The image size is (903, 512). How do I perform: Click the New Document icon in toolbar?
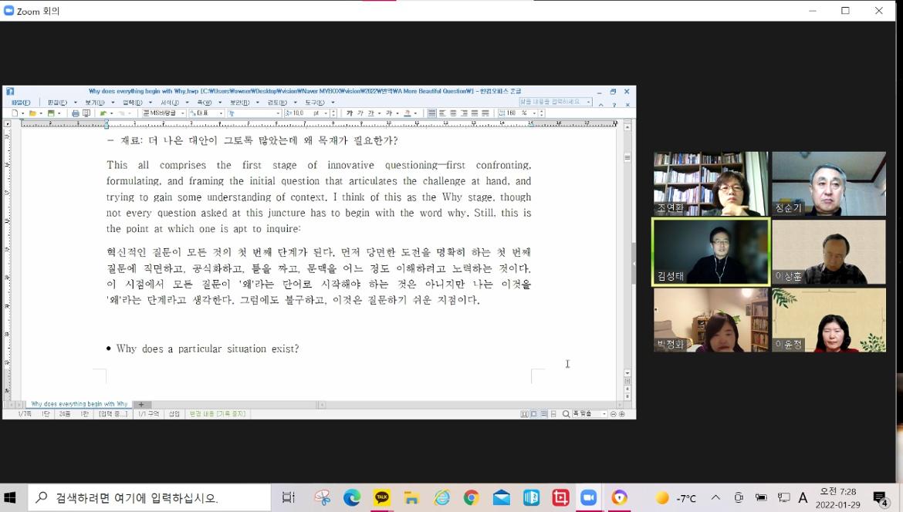[x=14, y=113]
